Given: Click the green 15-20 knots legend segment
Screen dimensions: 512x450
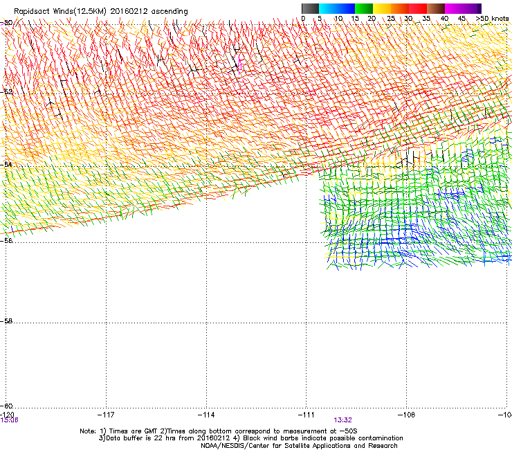Looking at the screenshot, I should [364, 8].
